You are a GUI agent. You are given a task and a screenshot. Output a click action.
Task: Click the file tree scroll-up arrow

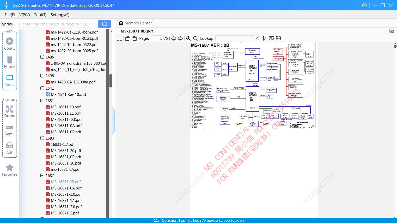coord(111,31)
